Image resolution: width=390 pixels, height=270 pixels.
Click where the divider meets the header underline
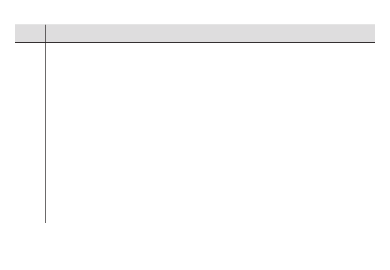click(x=45, y=43)
